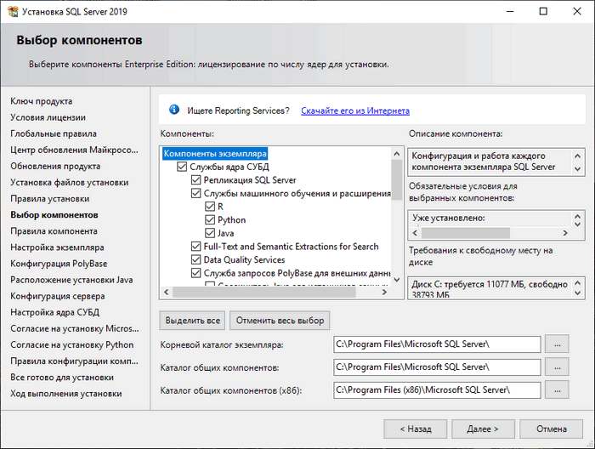Select the Условия лицензии step
This screenshot has width=595, height=449.
pos(48,117)
